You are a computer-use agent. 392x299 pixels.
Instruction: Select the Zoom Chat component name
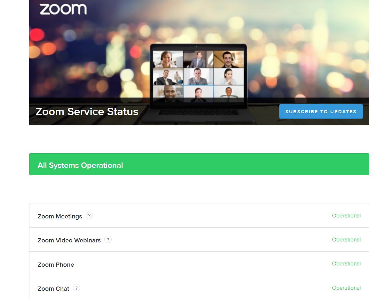tap(53, 289)
